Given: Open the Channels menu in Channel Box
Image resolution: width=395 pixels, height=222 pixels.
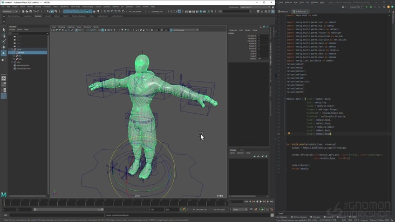Looking at the screenshot, I should click(233, 30).
